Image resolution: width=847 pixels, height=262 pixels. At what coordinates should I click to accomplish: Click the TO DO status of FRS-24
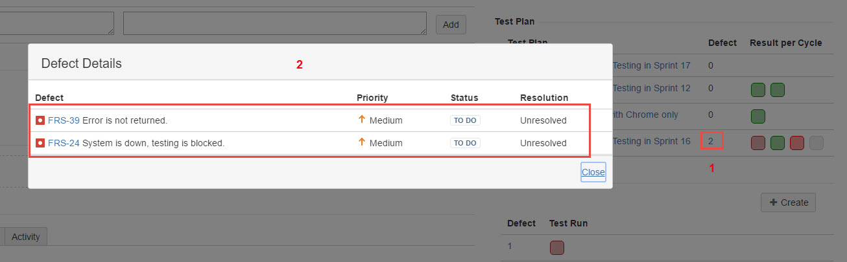click(x=465, y=143)
